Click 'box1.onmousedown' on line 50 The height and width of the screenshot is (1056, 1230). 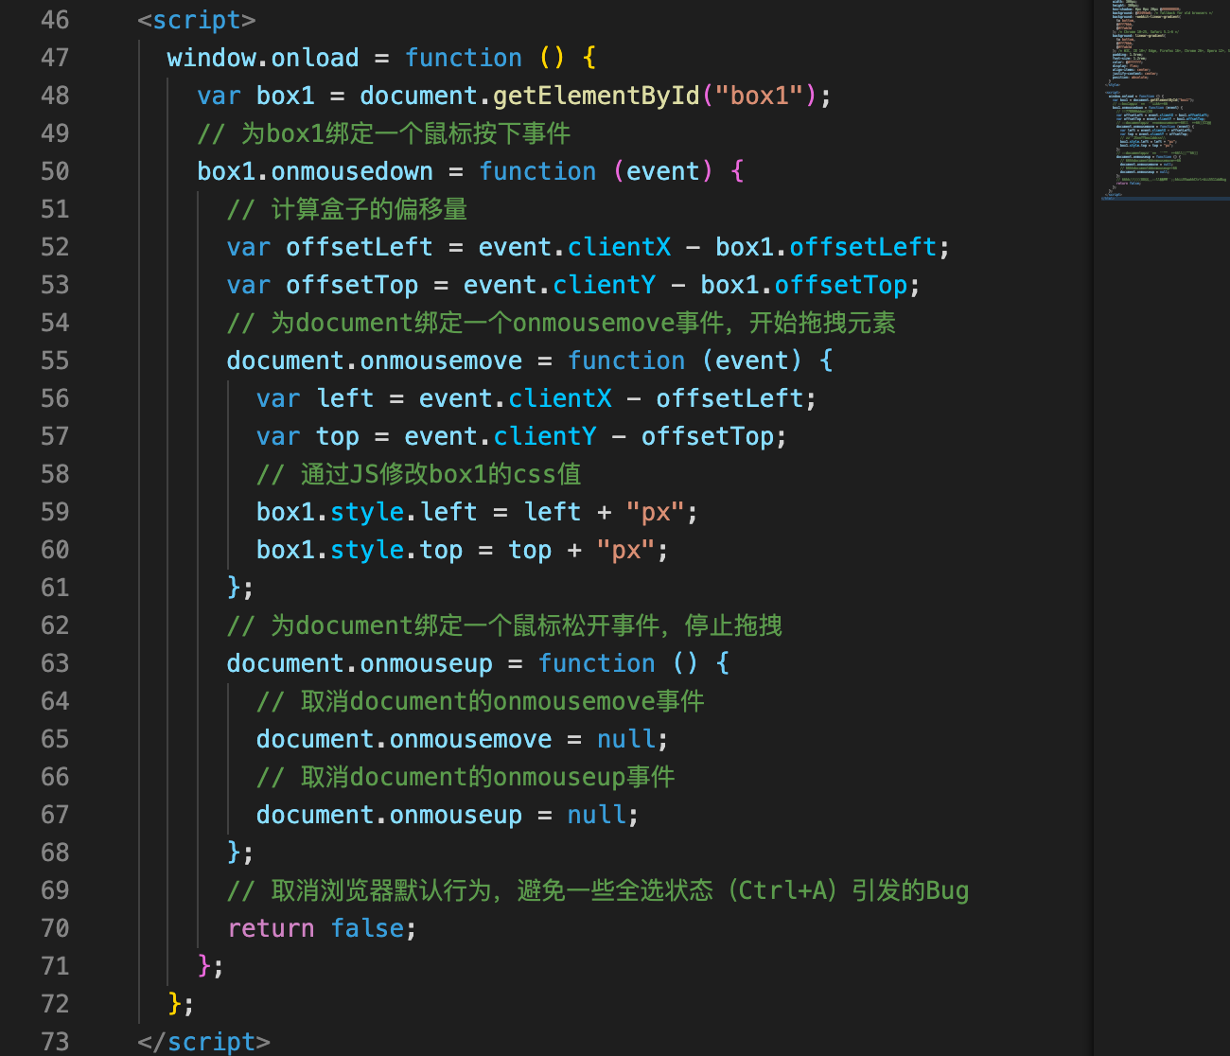point(315,171)
